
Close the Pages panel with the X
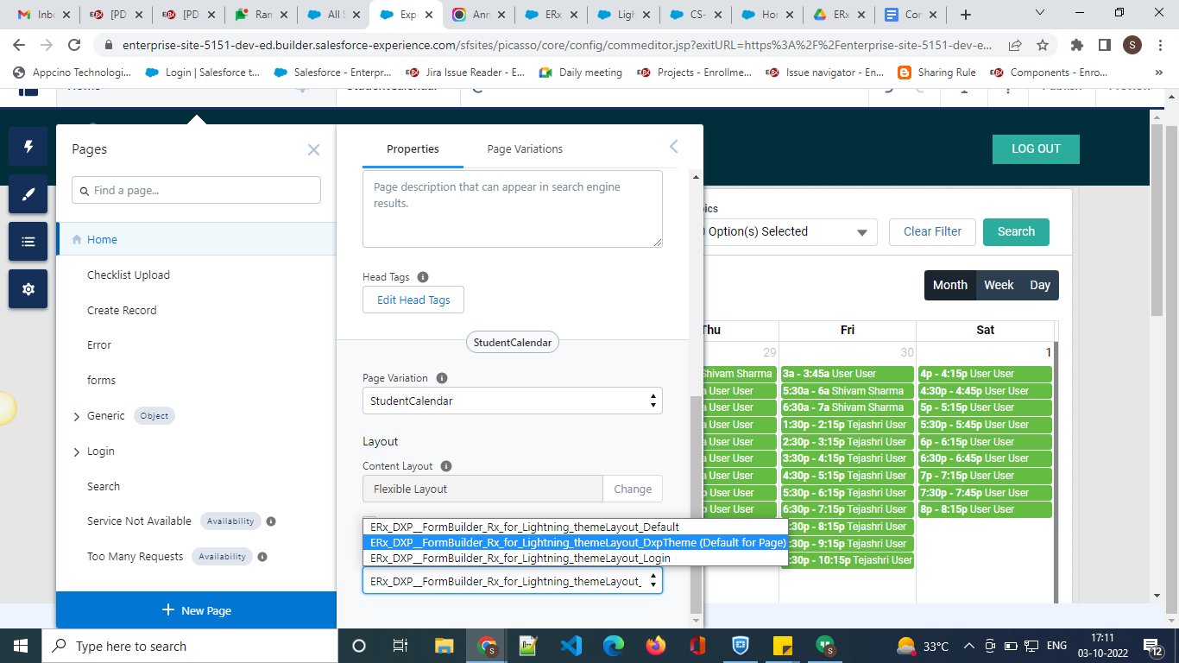313,150
